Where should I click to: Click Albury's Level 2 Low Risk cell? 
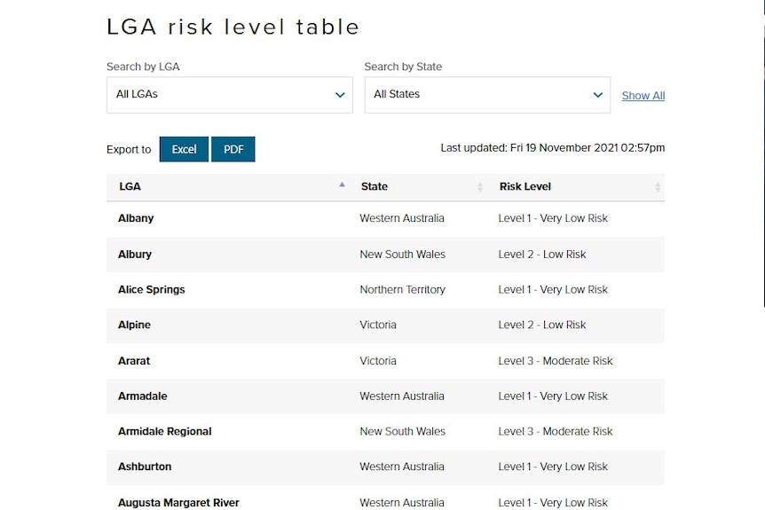(542, 254)
